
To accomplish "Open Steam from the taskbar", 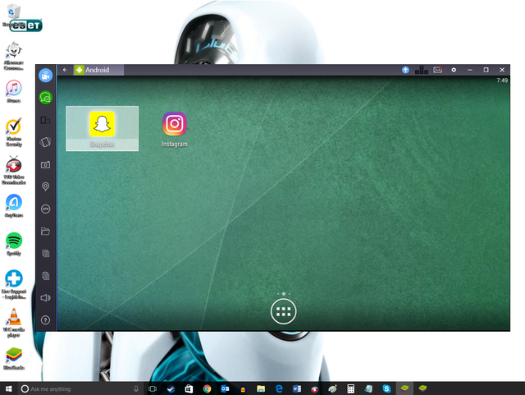I will 171,388.
